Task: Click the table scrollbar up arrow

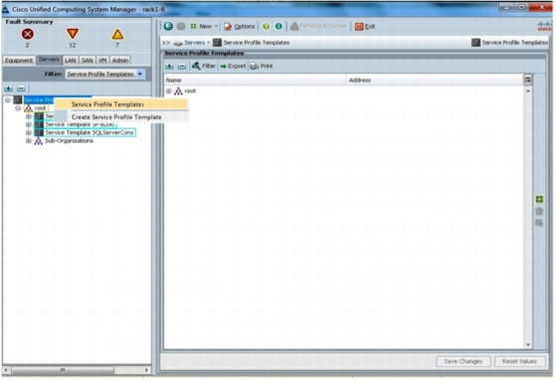Action: point(528,92)
